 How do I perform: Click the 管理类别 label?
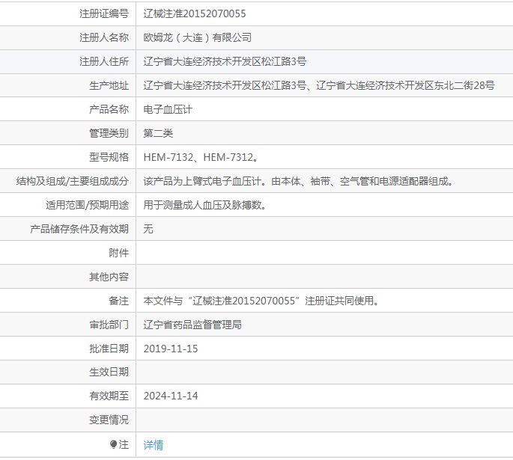pyautogui.click(x=109, y=133)
